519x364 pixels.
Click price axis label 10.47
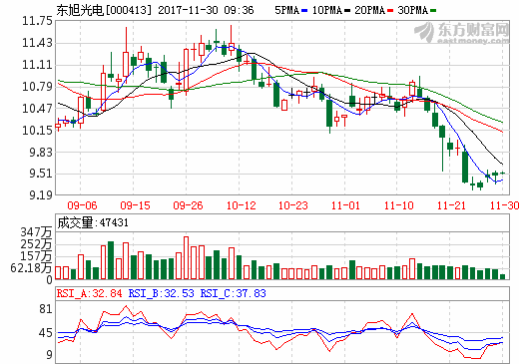tap(37, 109)
